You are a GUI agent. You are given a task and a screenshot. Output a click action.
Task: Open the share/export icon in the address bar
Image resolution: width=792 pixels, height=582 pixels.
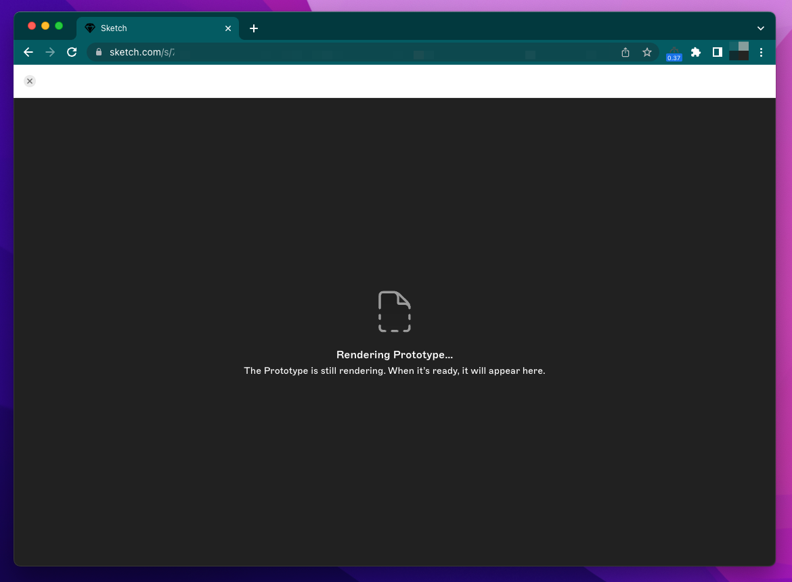point(625,52)
